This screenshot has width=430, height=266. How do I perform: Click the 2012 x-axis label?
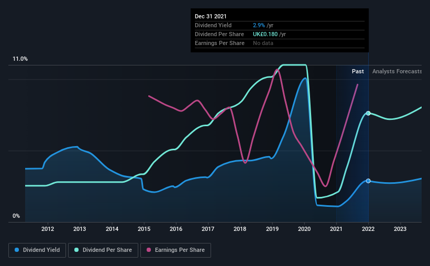(48, 229)
